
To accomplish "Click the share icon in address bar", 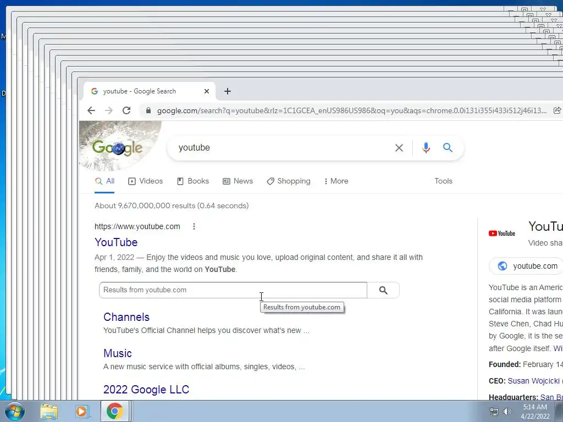I will point(557,110).
